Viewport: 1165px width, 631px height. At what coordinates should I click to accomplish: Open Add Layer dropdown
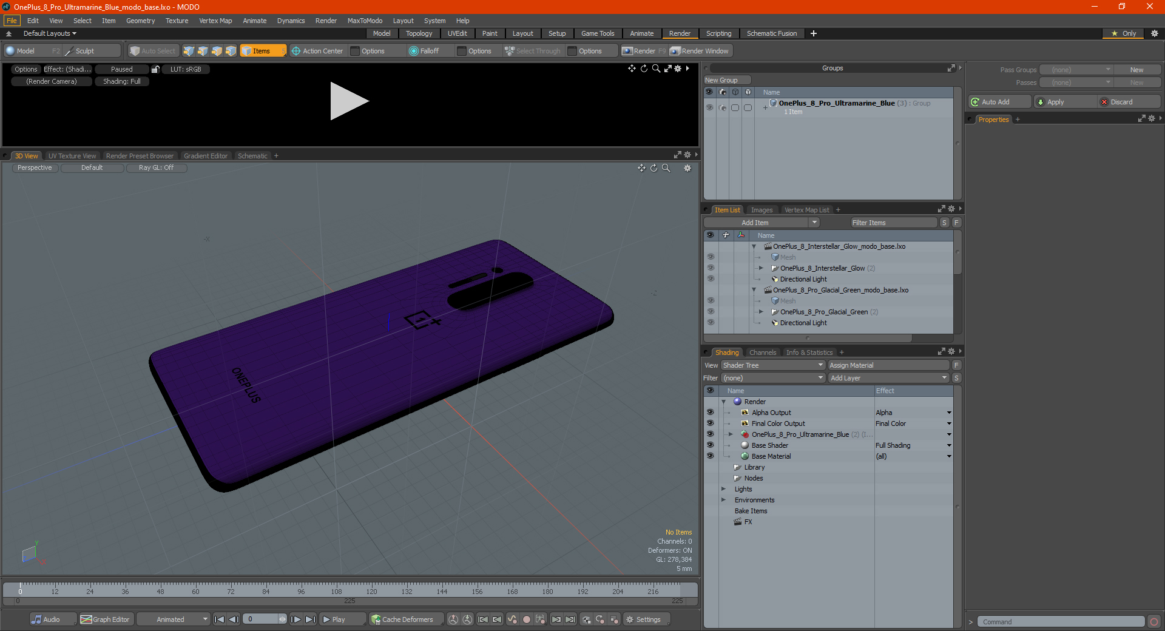tap(888, 378)
